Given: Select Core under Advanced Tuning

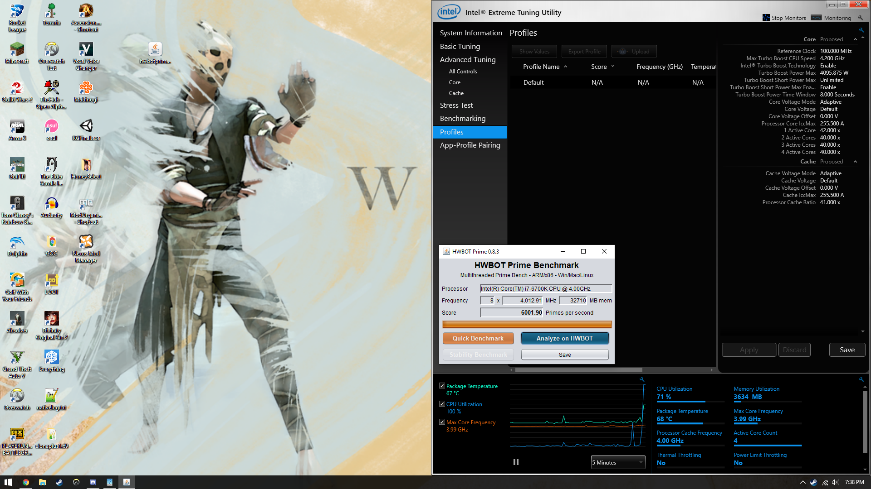Looking at the screenshot, I should pyautogui.click(x=455, y=82).
